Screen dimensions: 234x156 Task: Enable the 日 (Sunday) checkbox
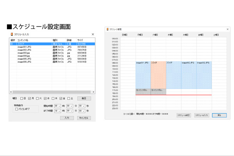click(x=22, y=98)
